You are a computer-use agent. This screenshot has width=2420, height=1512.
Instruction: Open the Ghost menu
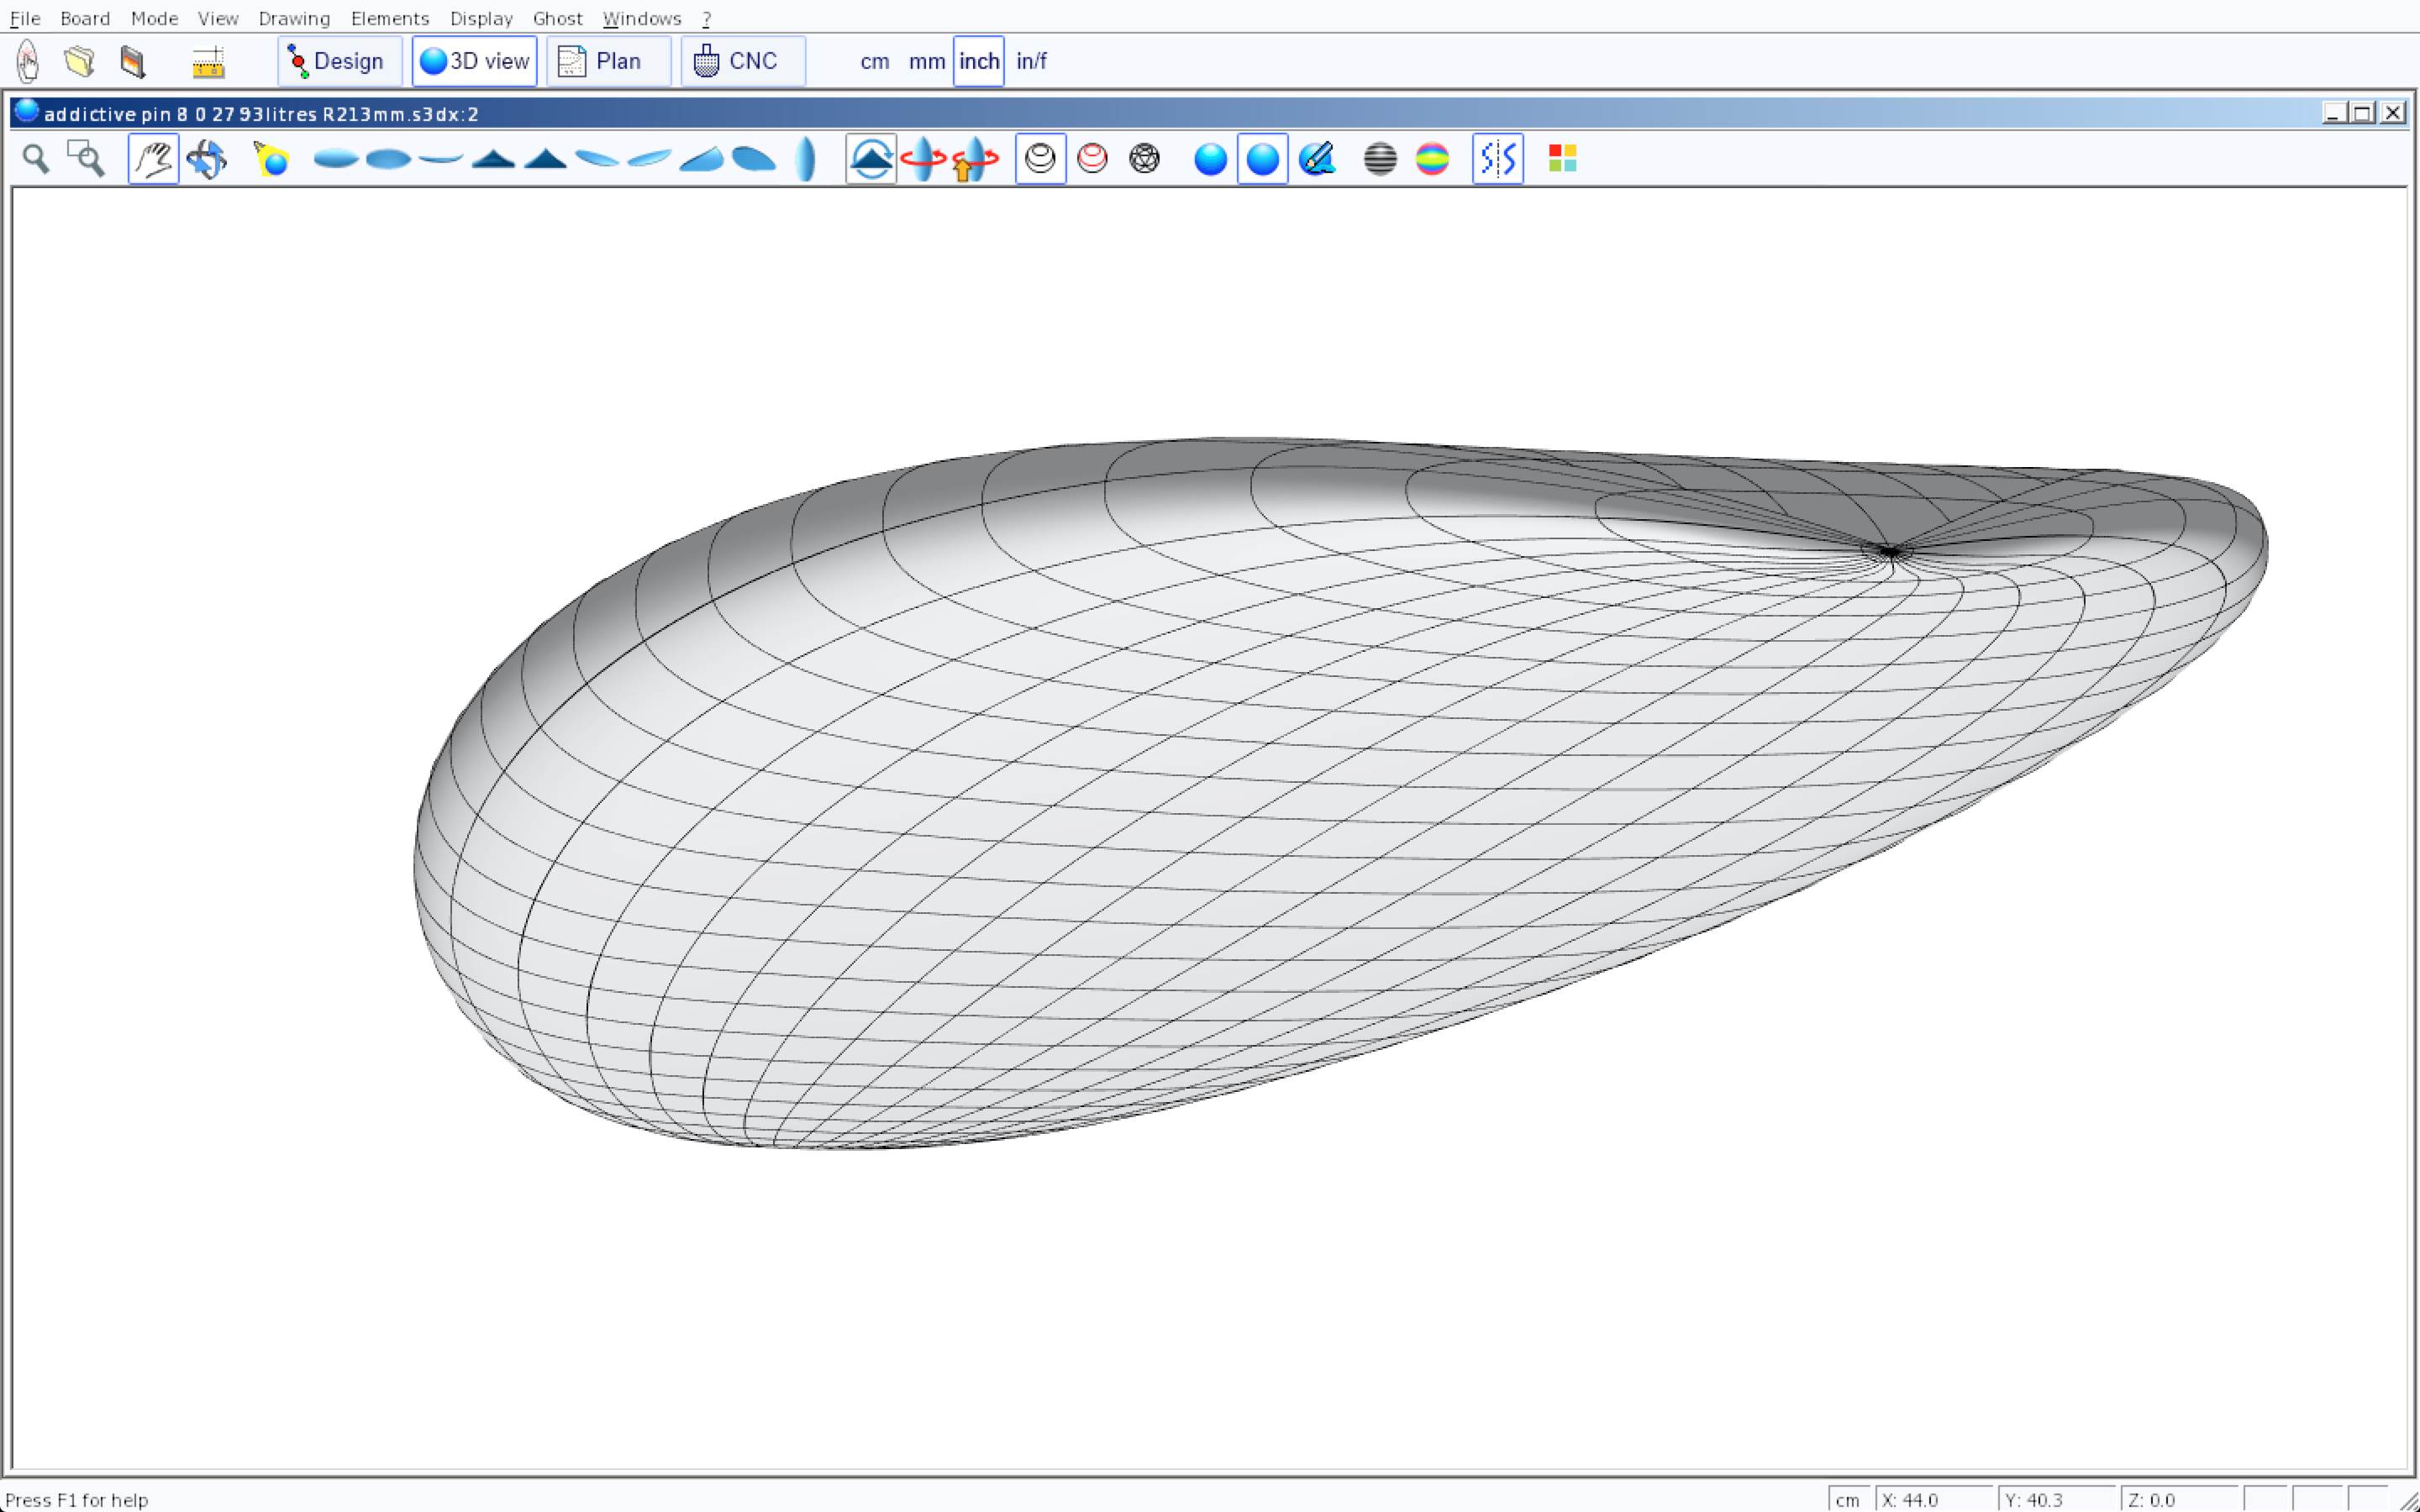557,18
